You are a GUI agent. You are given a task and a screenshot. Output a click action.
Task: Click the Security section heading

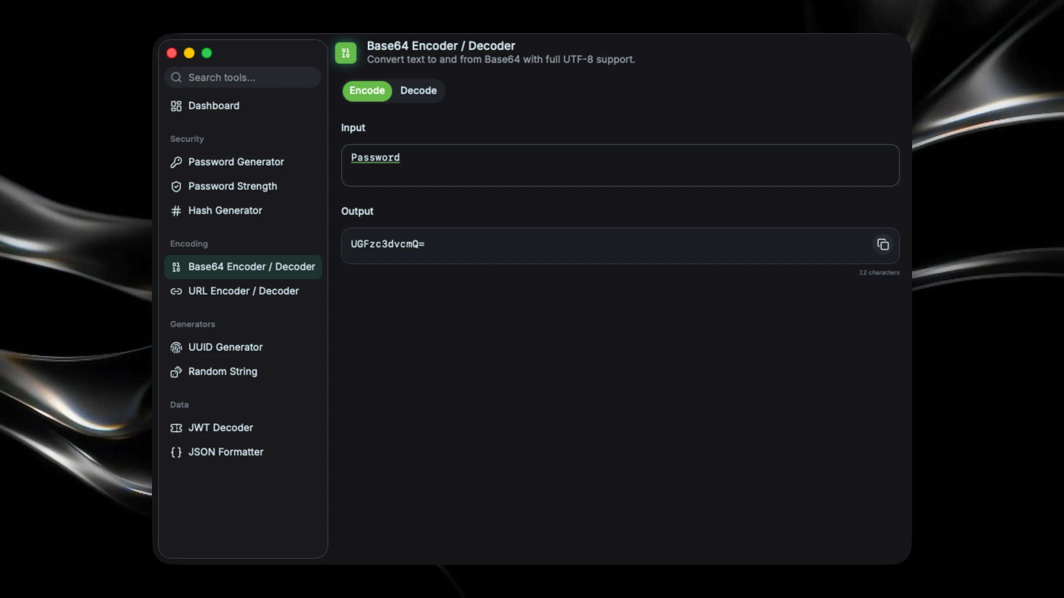click(187, 139)
